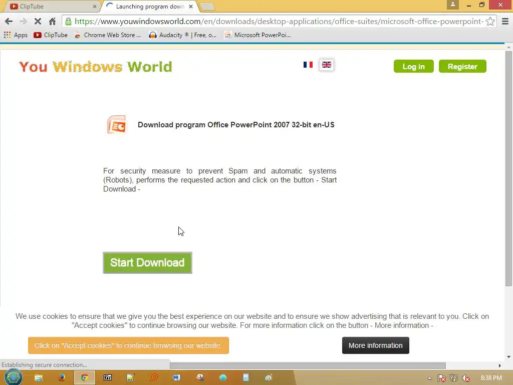Click the muted volume tray icon

pyautogui.click(x=465, y=378)
